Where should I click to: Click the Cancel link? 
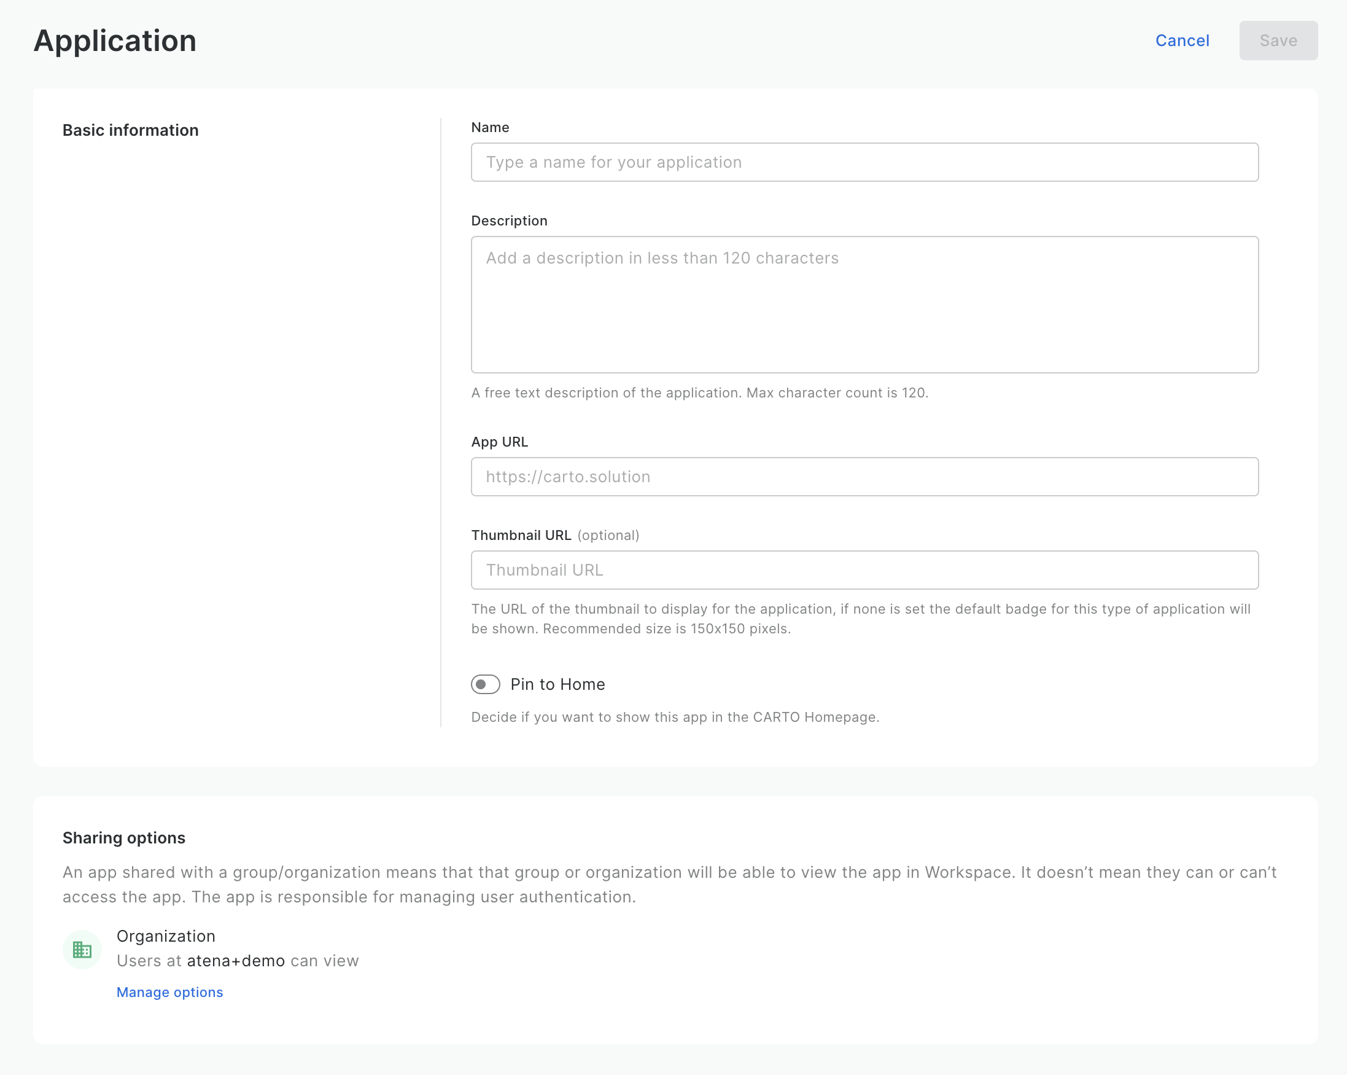(x=1182, y=41)
